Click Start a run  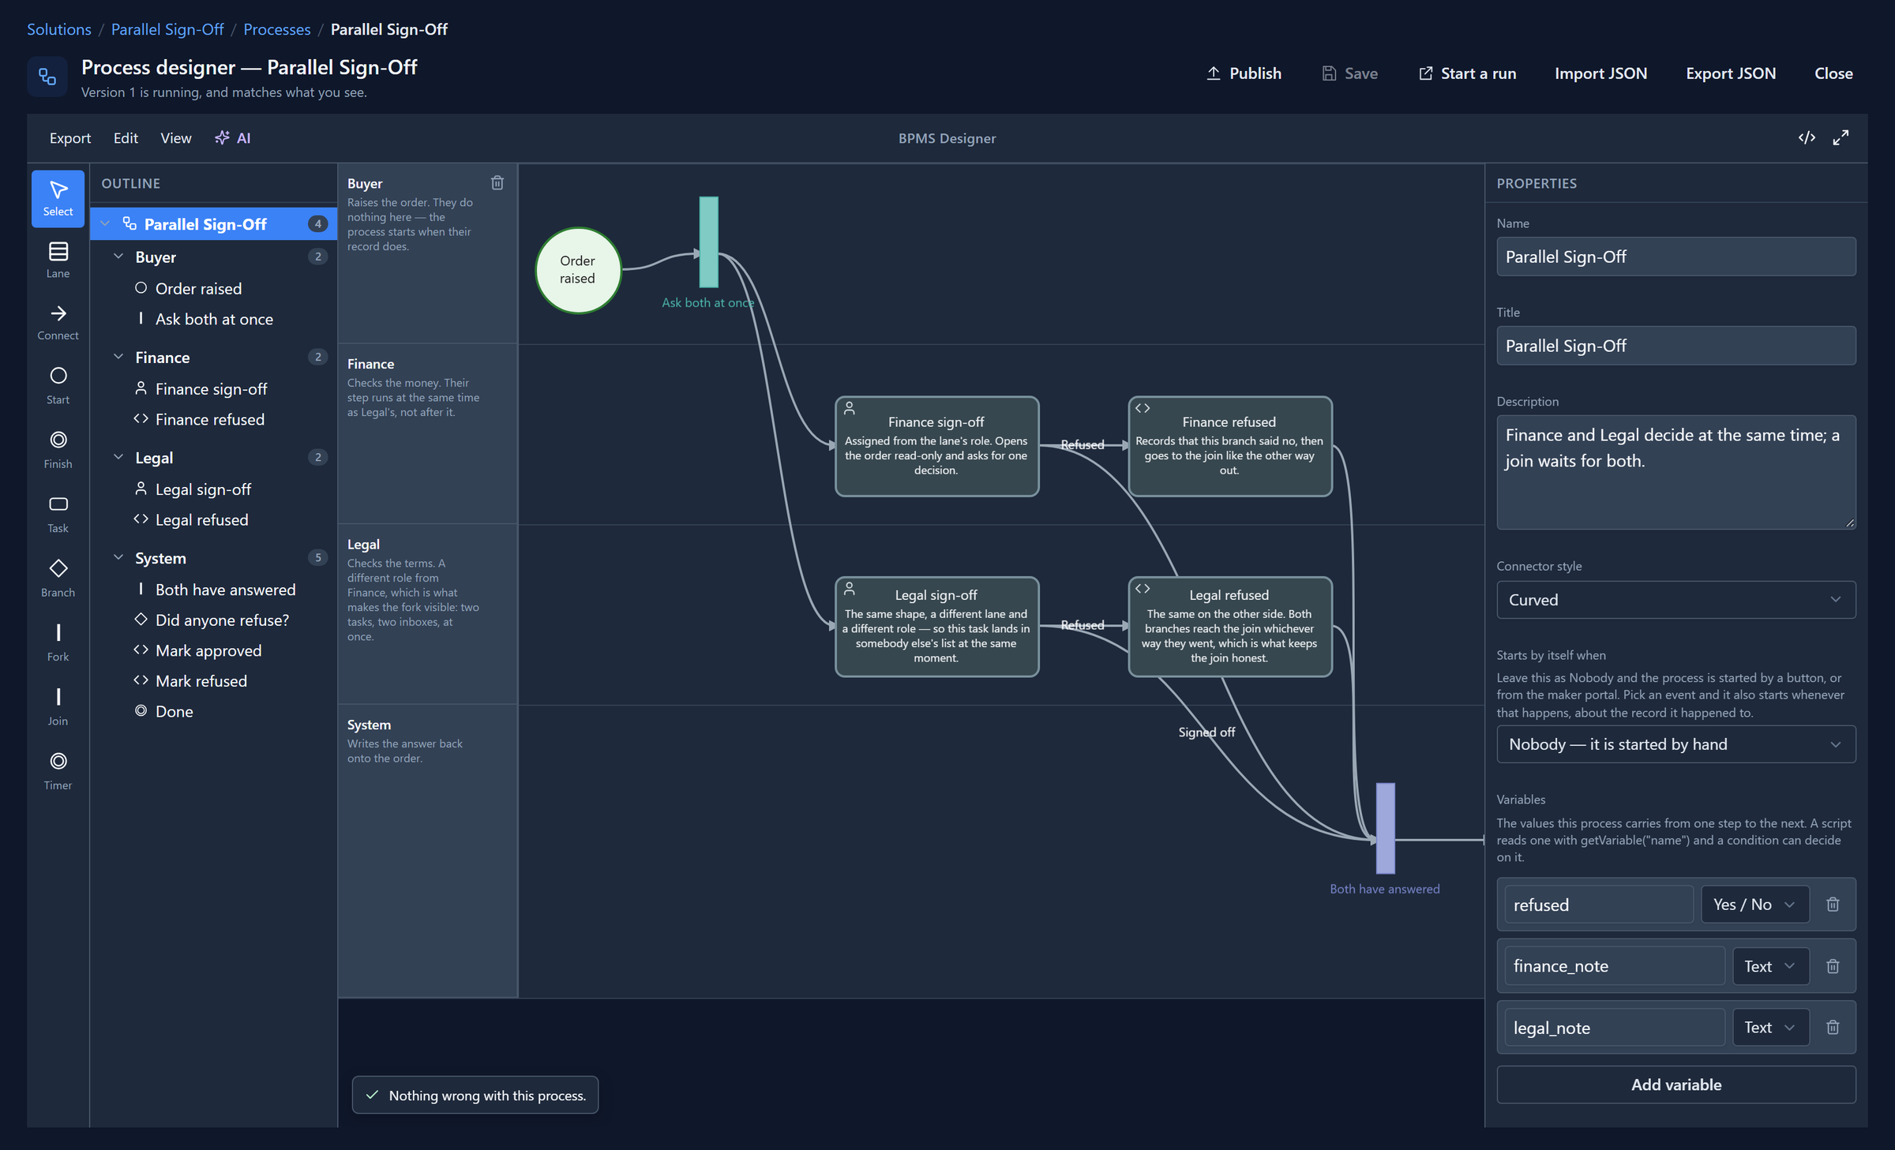click(1468, 73)
